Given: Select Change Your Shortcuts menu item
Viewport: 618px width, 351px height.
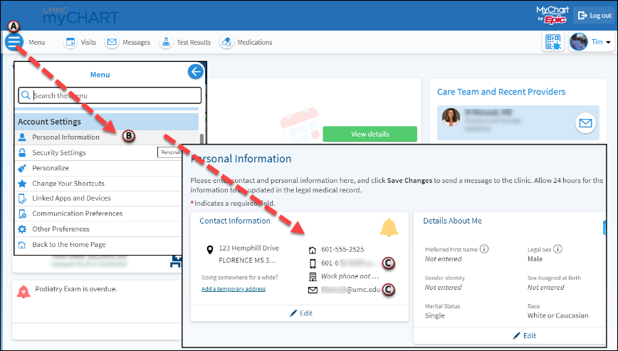Looking at the screenshot, I should click(98, 183).
